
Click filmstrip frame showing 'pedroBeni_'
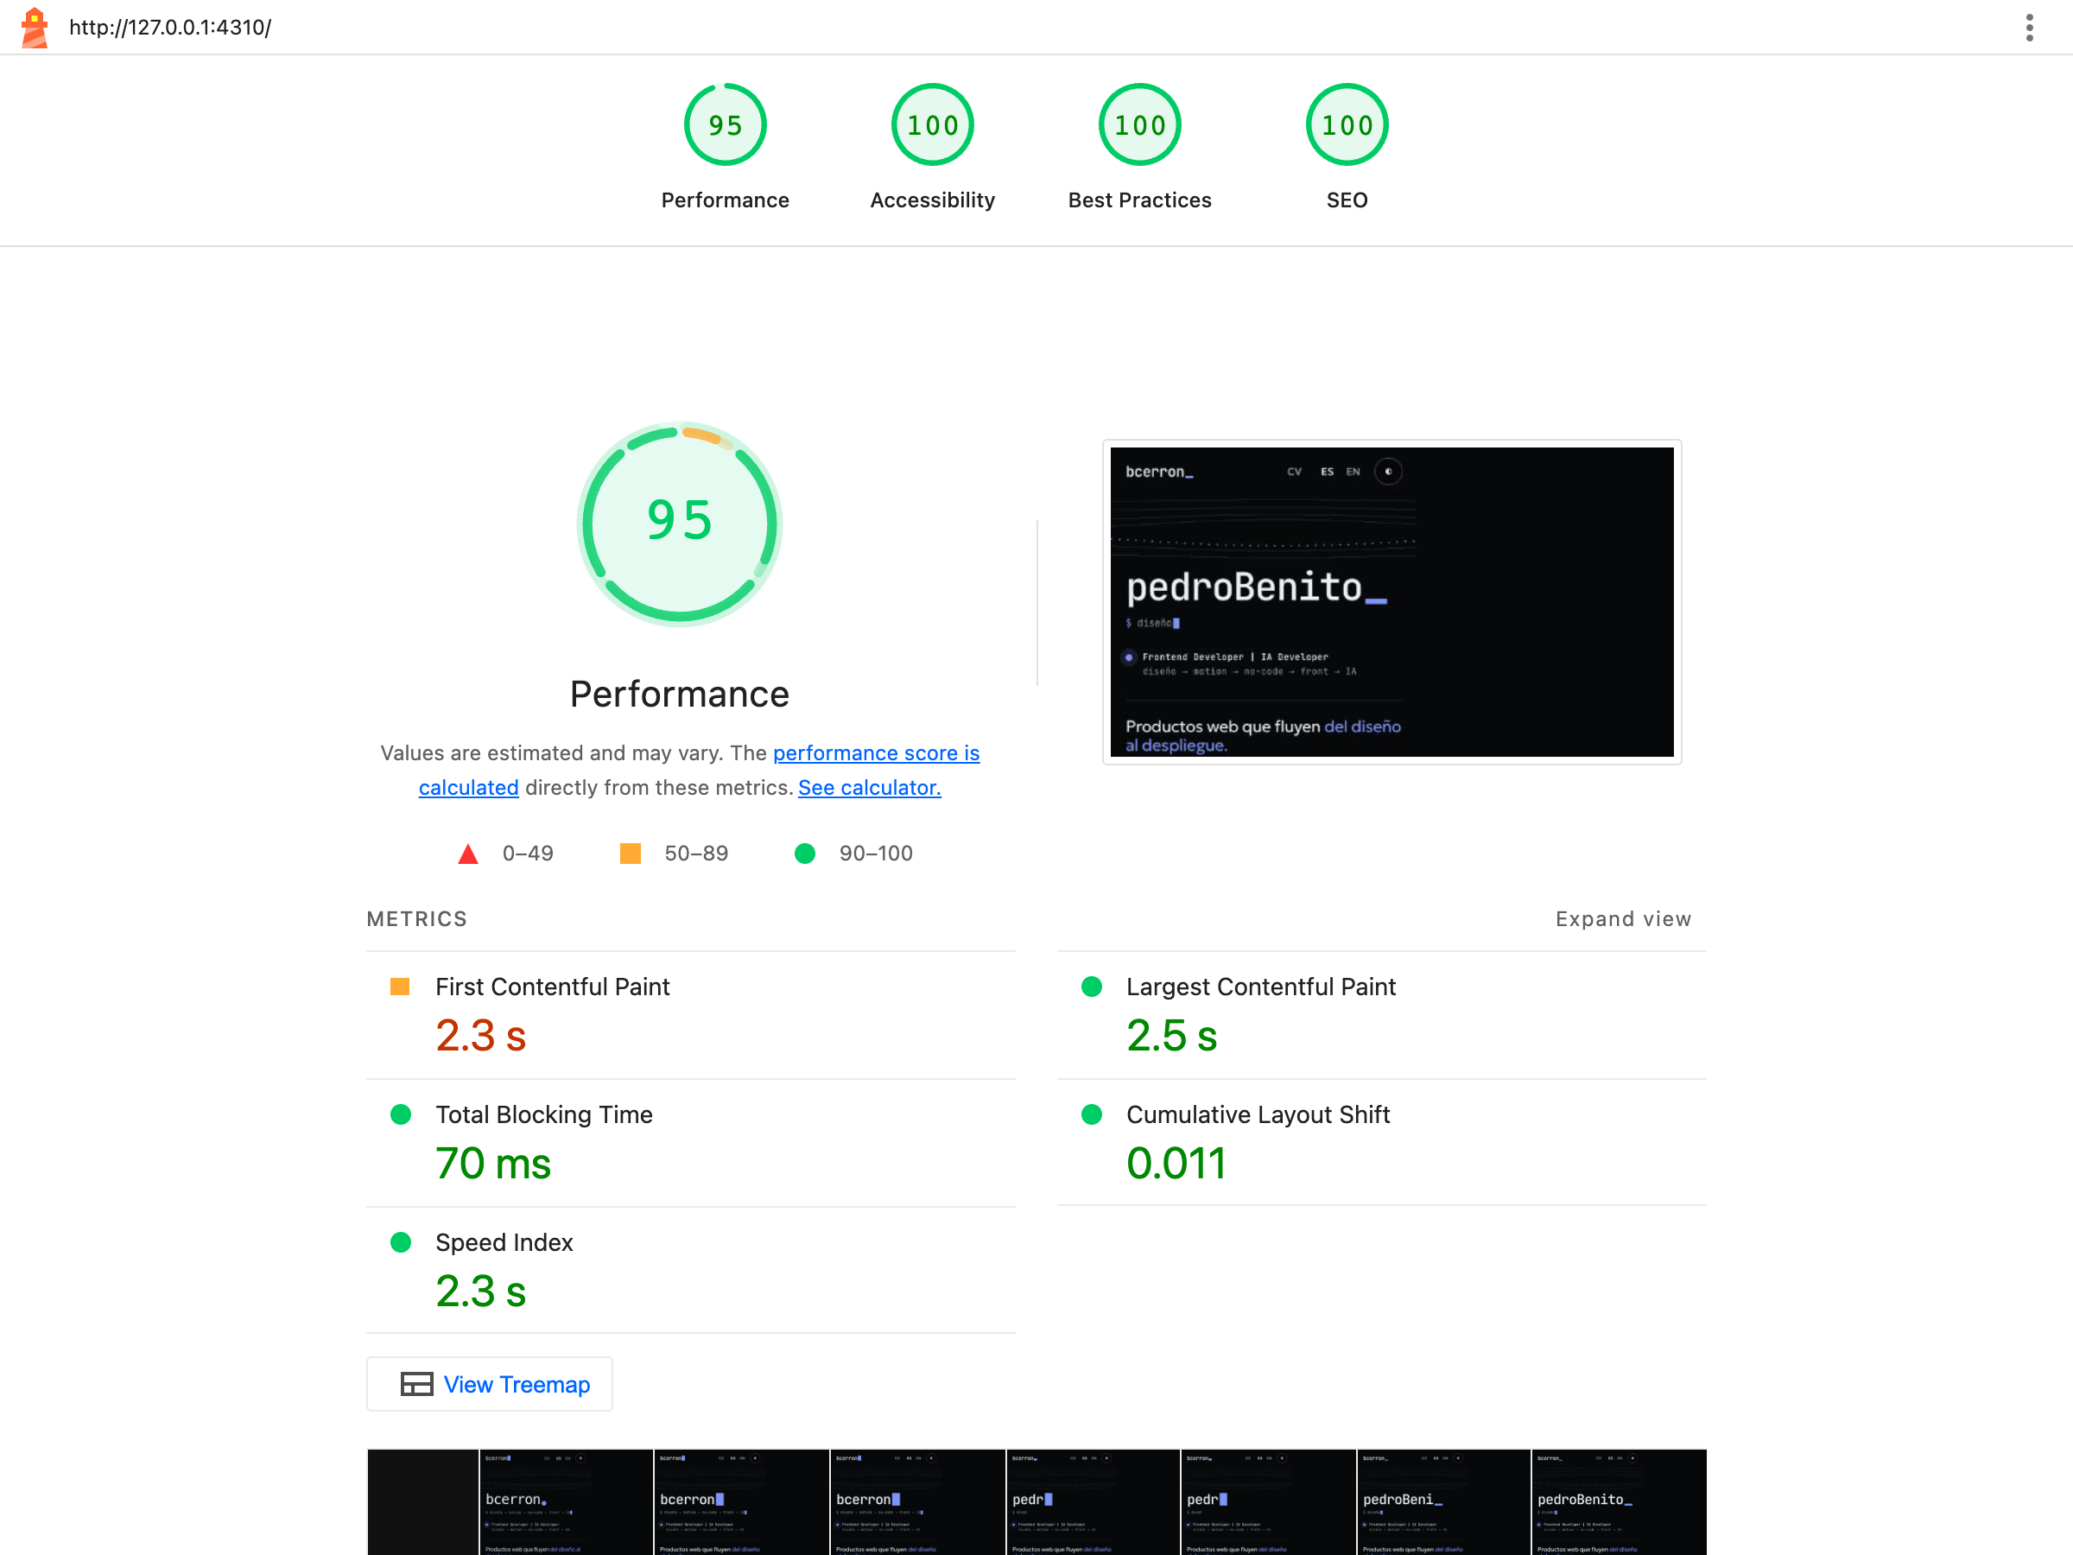click(1443, 1501)
